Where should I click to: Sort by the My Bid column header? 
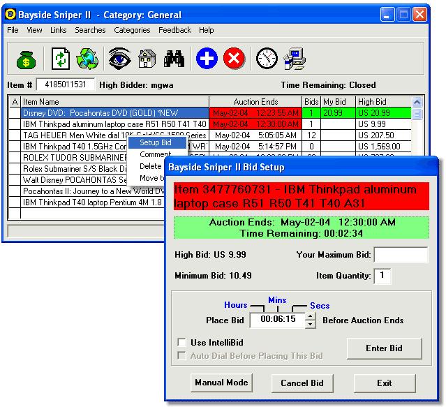[339, 101]
